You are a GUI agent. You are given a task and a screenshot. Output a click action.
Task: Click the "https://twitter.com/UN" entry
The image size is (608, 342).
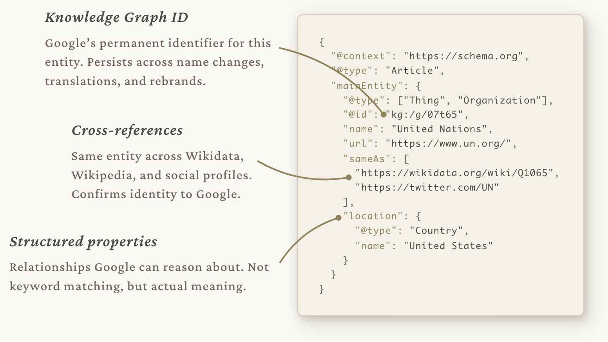tap(427, 187)
